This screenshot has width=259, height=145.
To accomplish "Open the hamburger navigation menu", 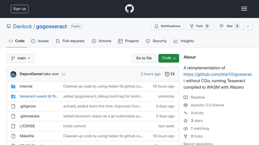I will coord(244,9).
